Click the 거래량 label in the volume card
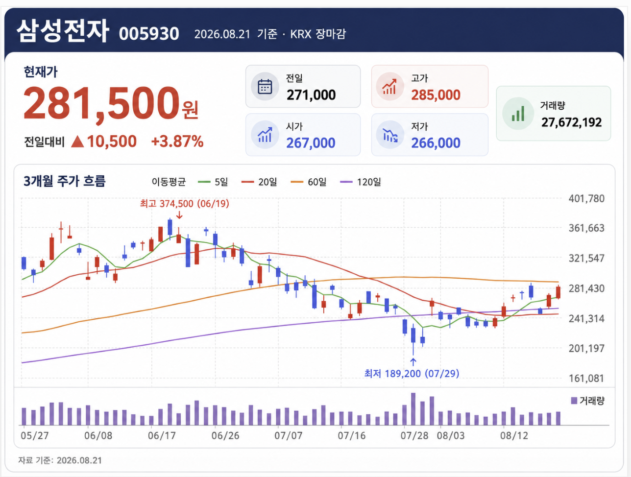 [x=553, y=105]
